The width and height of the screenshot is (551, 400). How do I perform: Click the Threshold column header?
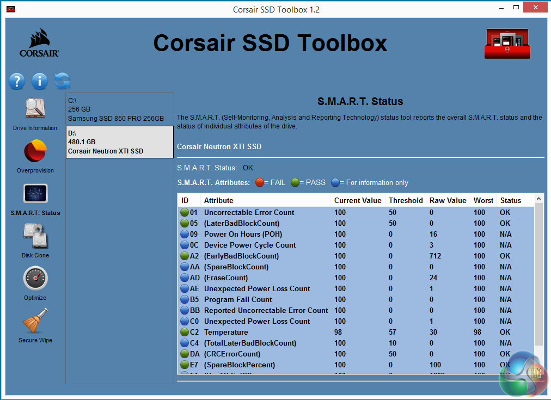point(406,200)
